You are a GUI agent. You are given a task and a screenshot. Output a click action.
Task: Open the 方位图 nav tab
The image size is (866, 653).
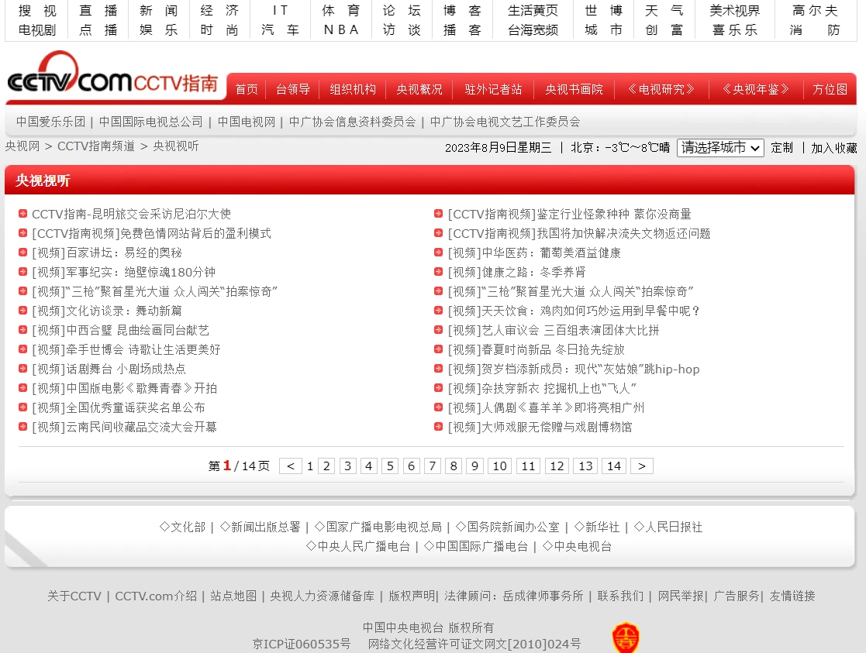coord(830,89)
